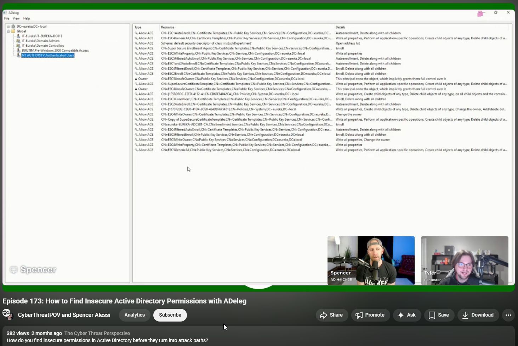Viewport: 518px width, 346px height.
Task: Click the Global folder icon in the tree
Action: tap(13, 31)
